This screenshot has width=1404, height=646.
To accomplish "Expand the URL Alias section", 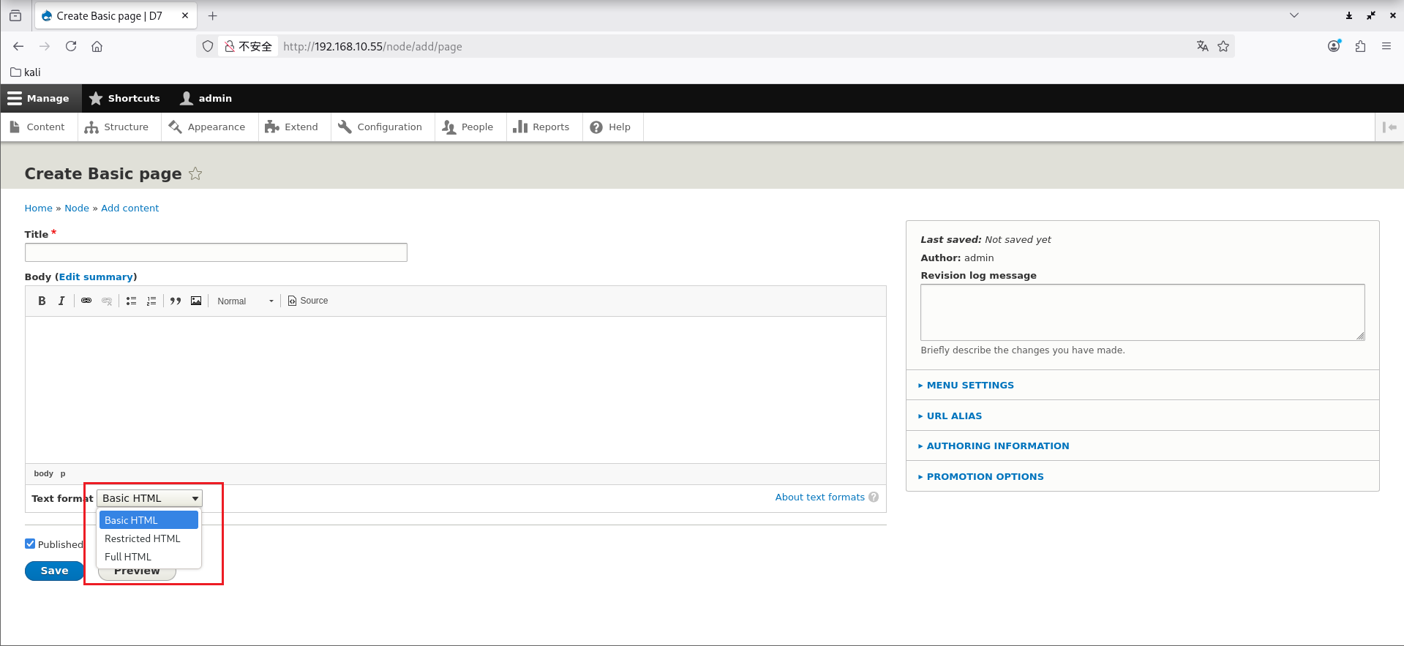I will 954,416.
